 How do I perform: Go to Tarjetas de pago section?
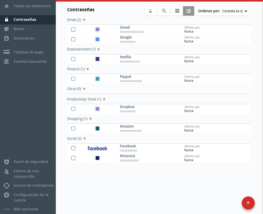[x=28, y=52]
